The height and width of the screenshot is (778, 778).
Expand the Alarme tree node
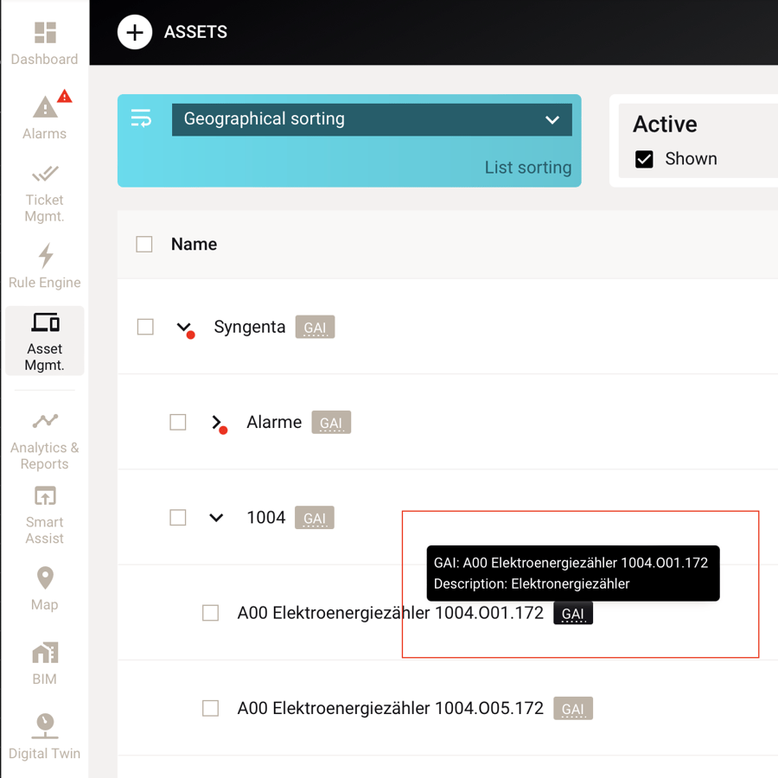click(217, 422)
